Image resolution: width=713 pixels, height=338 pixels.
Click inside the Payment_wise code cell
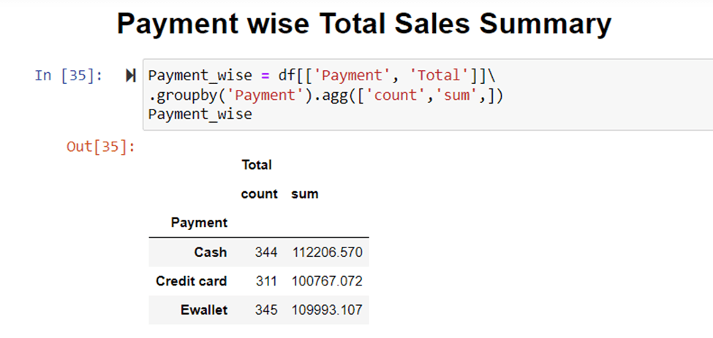428,94
